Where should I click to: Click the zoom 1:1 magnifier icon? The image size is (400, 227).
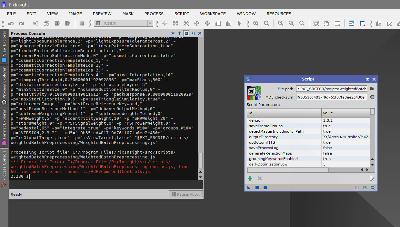pyautogui.click(x=281, y=24)
